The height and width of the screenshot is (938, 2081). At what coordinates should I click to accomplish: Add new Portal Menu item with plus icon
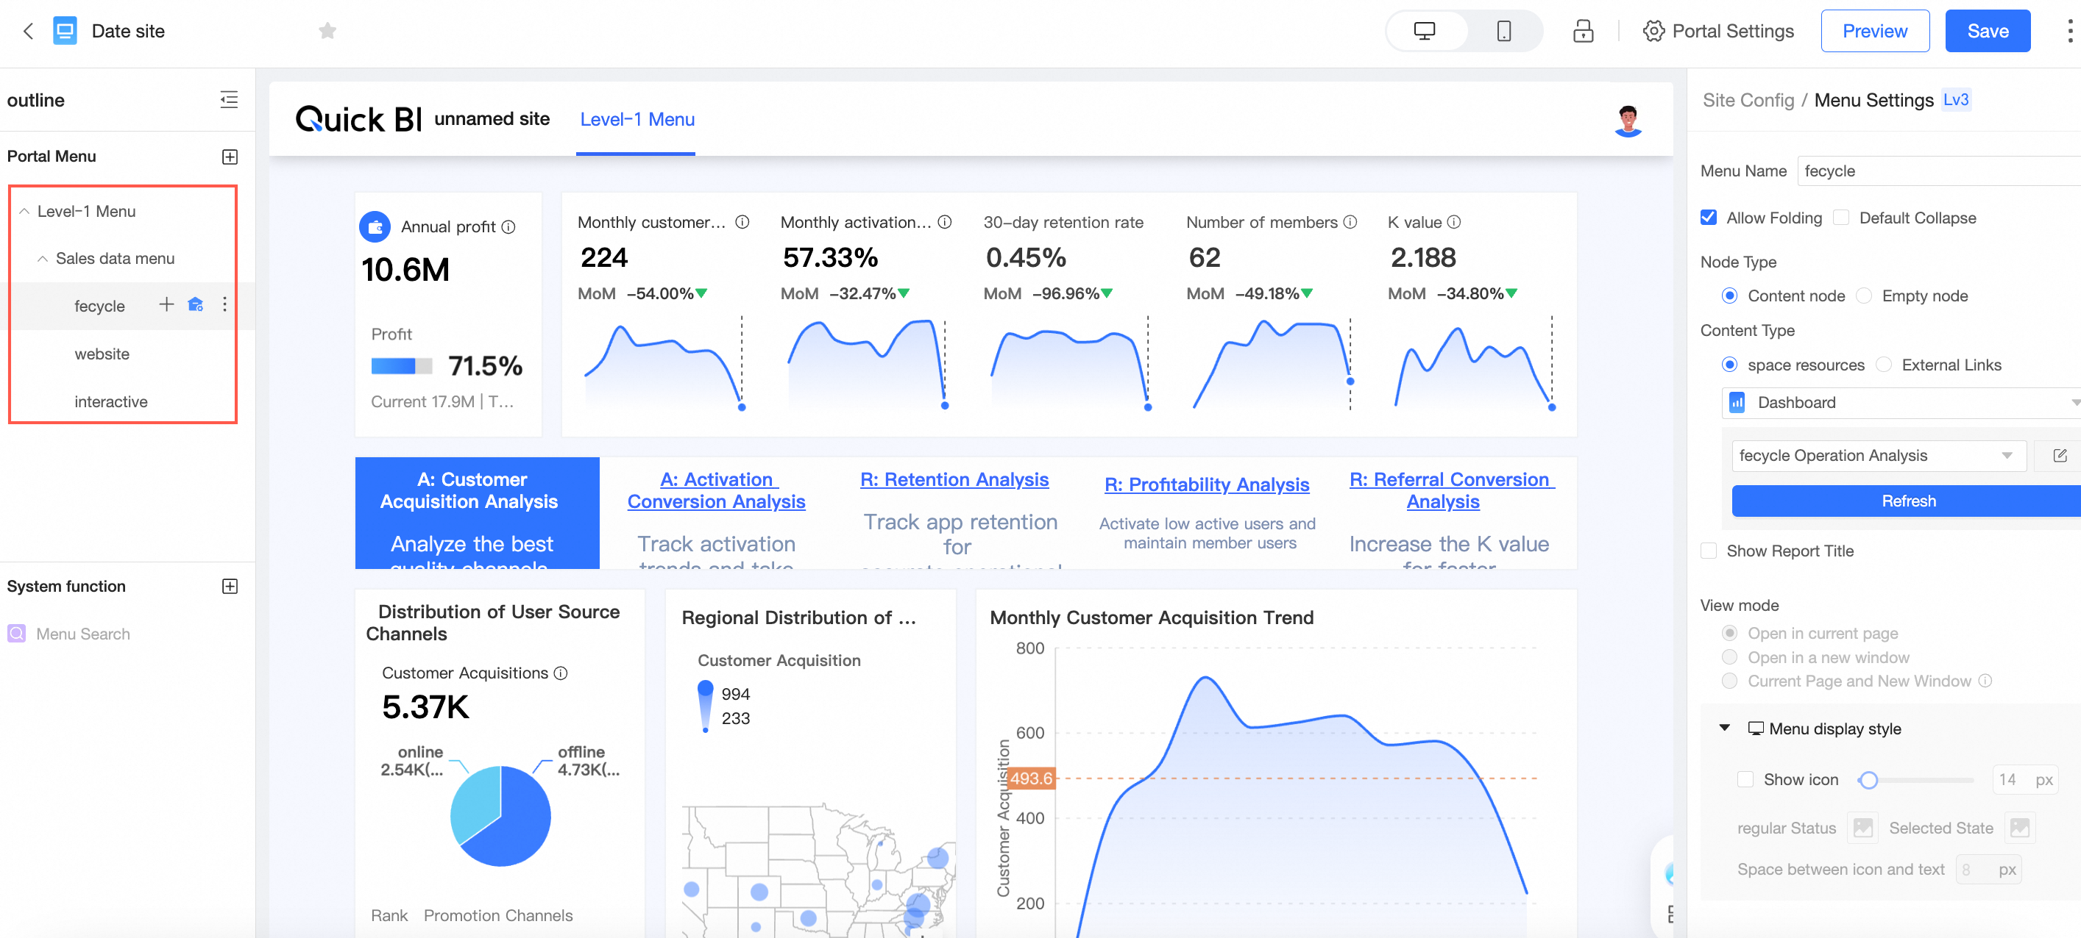(x=230, y=157)
